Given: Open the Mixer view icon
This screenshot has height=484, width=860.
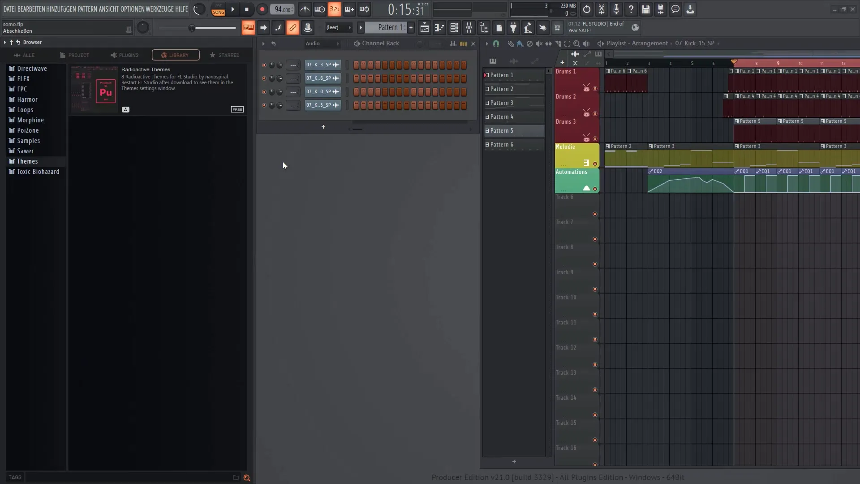Looking at the screenshot, I should pyautogui.click(x=469, y=28).
